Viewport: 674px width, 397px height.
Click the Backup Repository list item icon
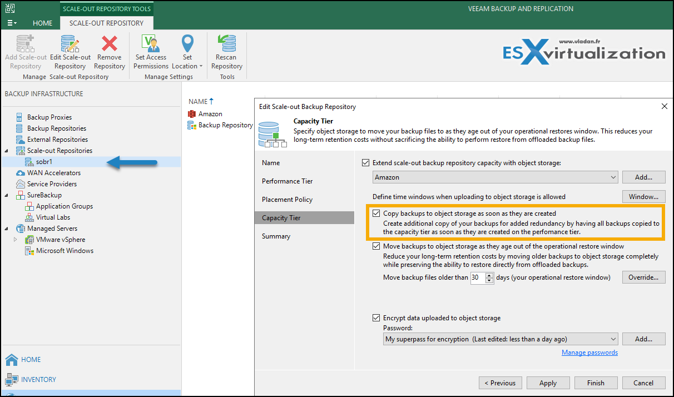click(x=192, y=125)
